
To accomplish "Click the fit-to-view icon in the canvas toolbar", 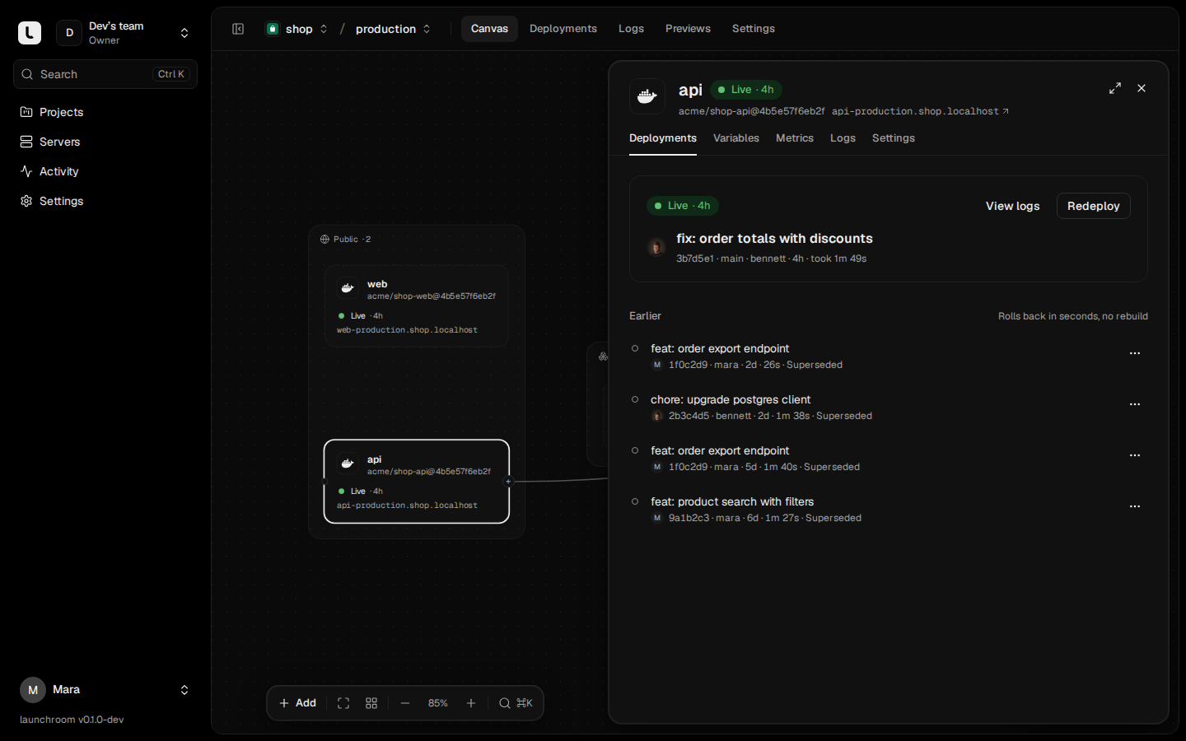I will point(343,703).
